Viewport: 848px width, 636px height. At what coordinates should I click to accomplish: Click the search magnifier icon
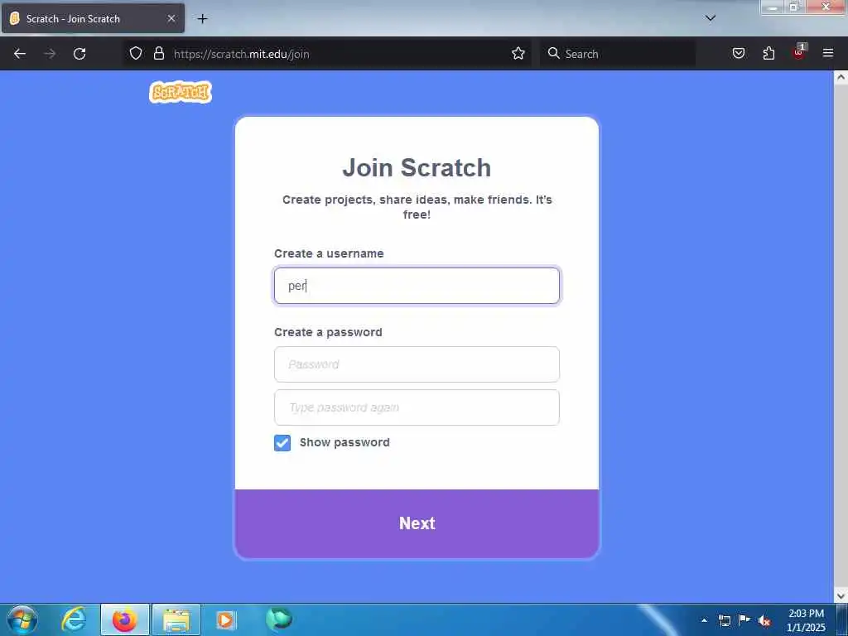pos(553,53)
